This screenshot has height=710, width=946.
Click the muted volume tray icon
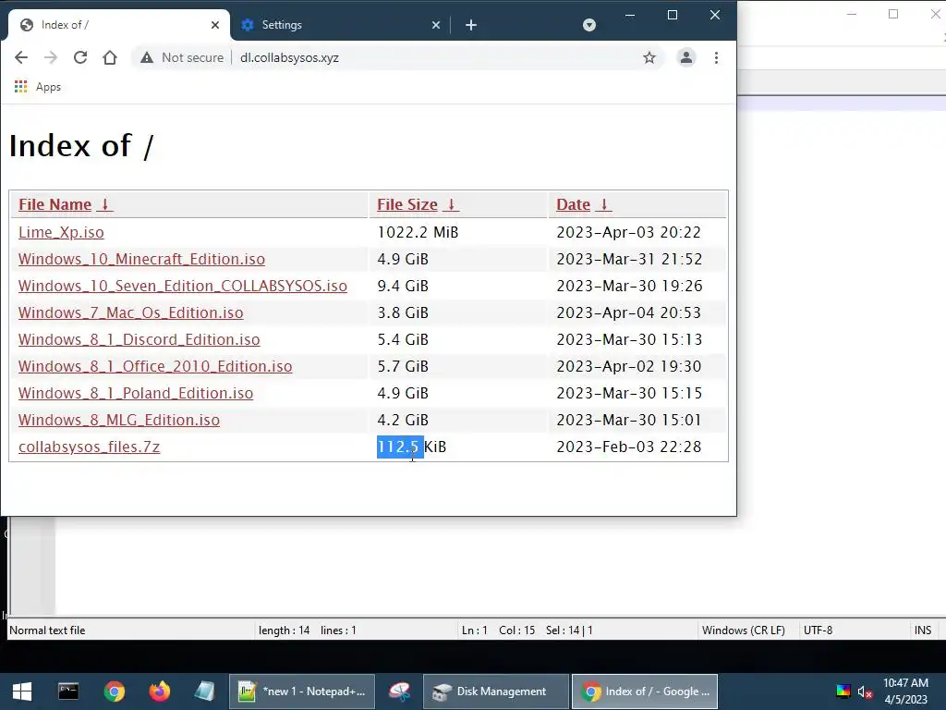865,692
